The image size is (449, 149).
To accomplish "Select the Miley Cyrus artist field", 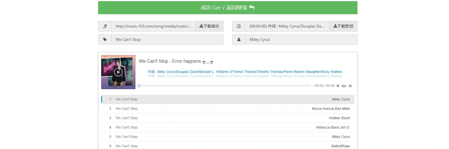I will [301, 39].
